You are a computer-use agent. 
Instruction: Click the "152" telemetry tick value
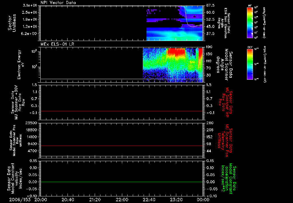point(209,137)
